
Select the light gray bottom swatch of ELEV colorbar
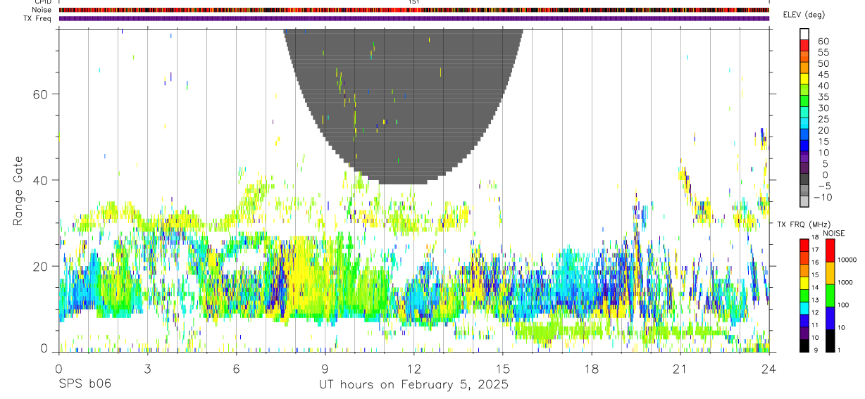[804, 203]
